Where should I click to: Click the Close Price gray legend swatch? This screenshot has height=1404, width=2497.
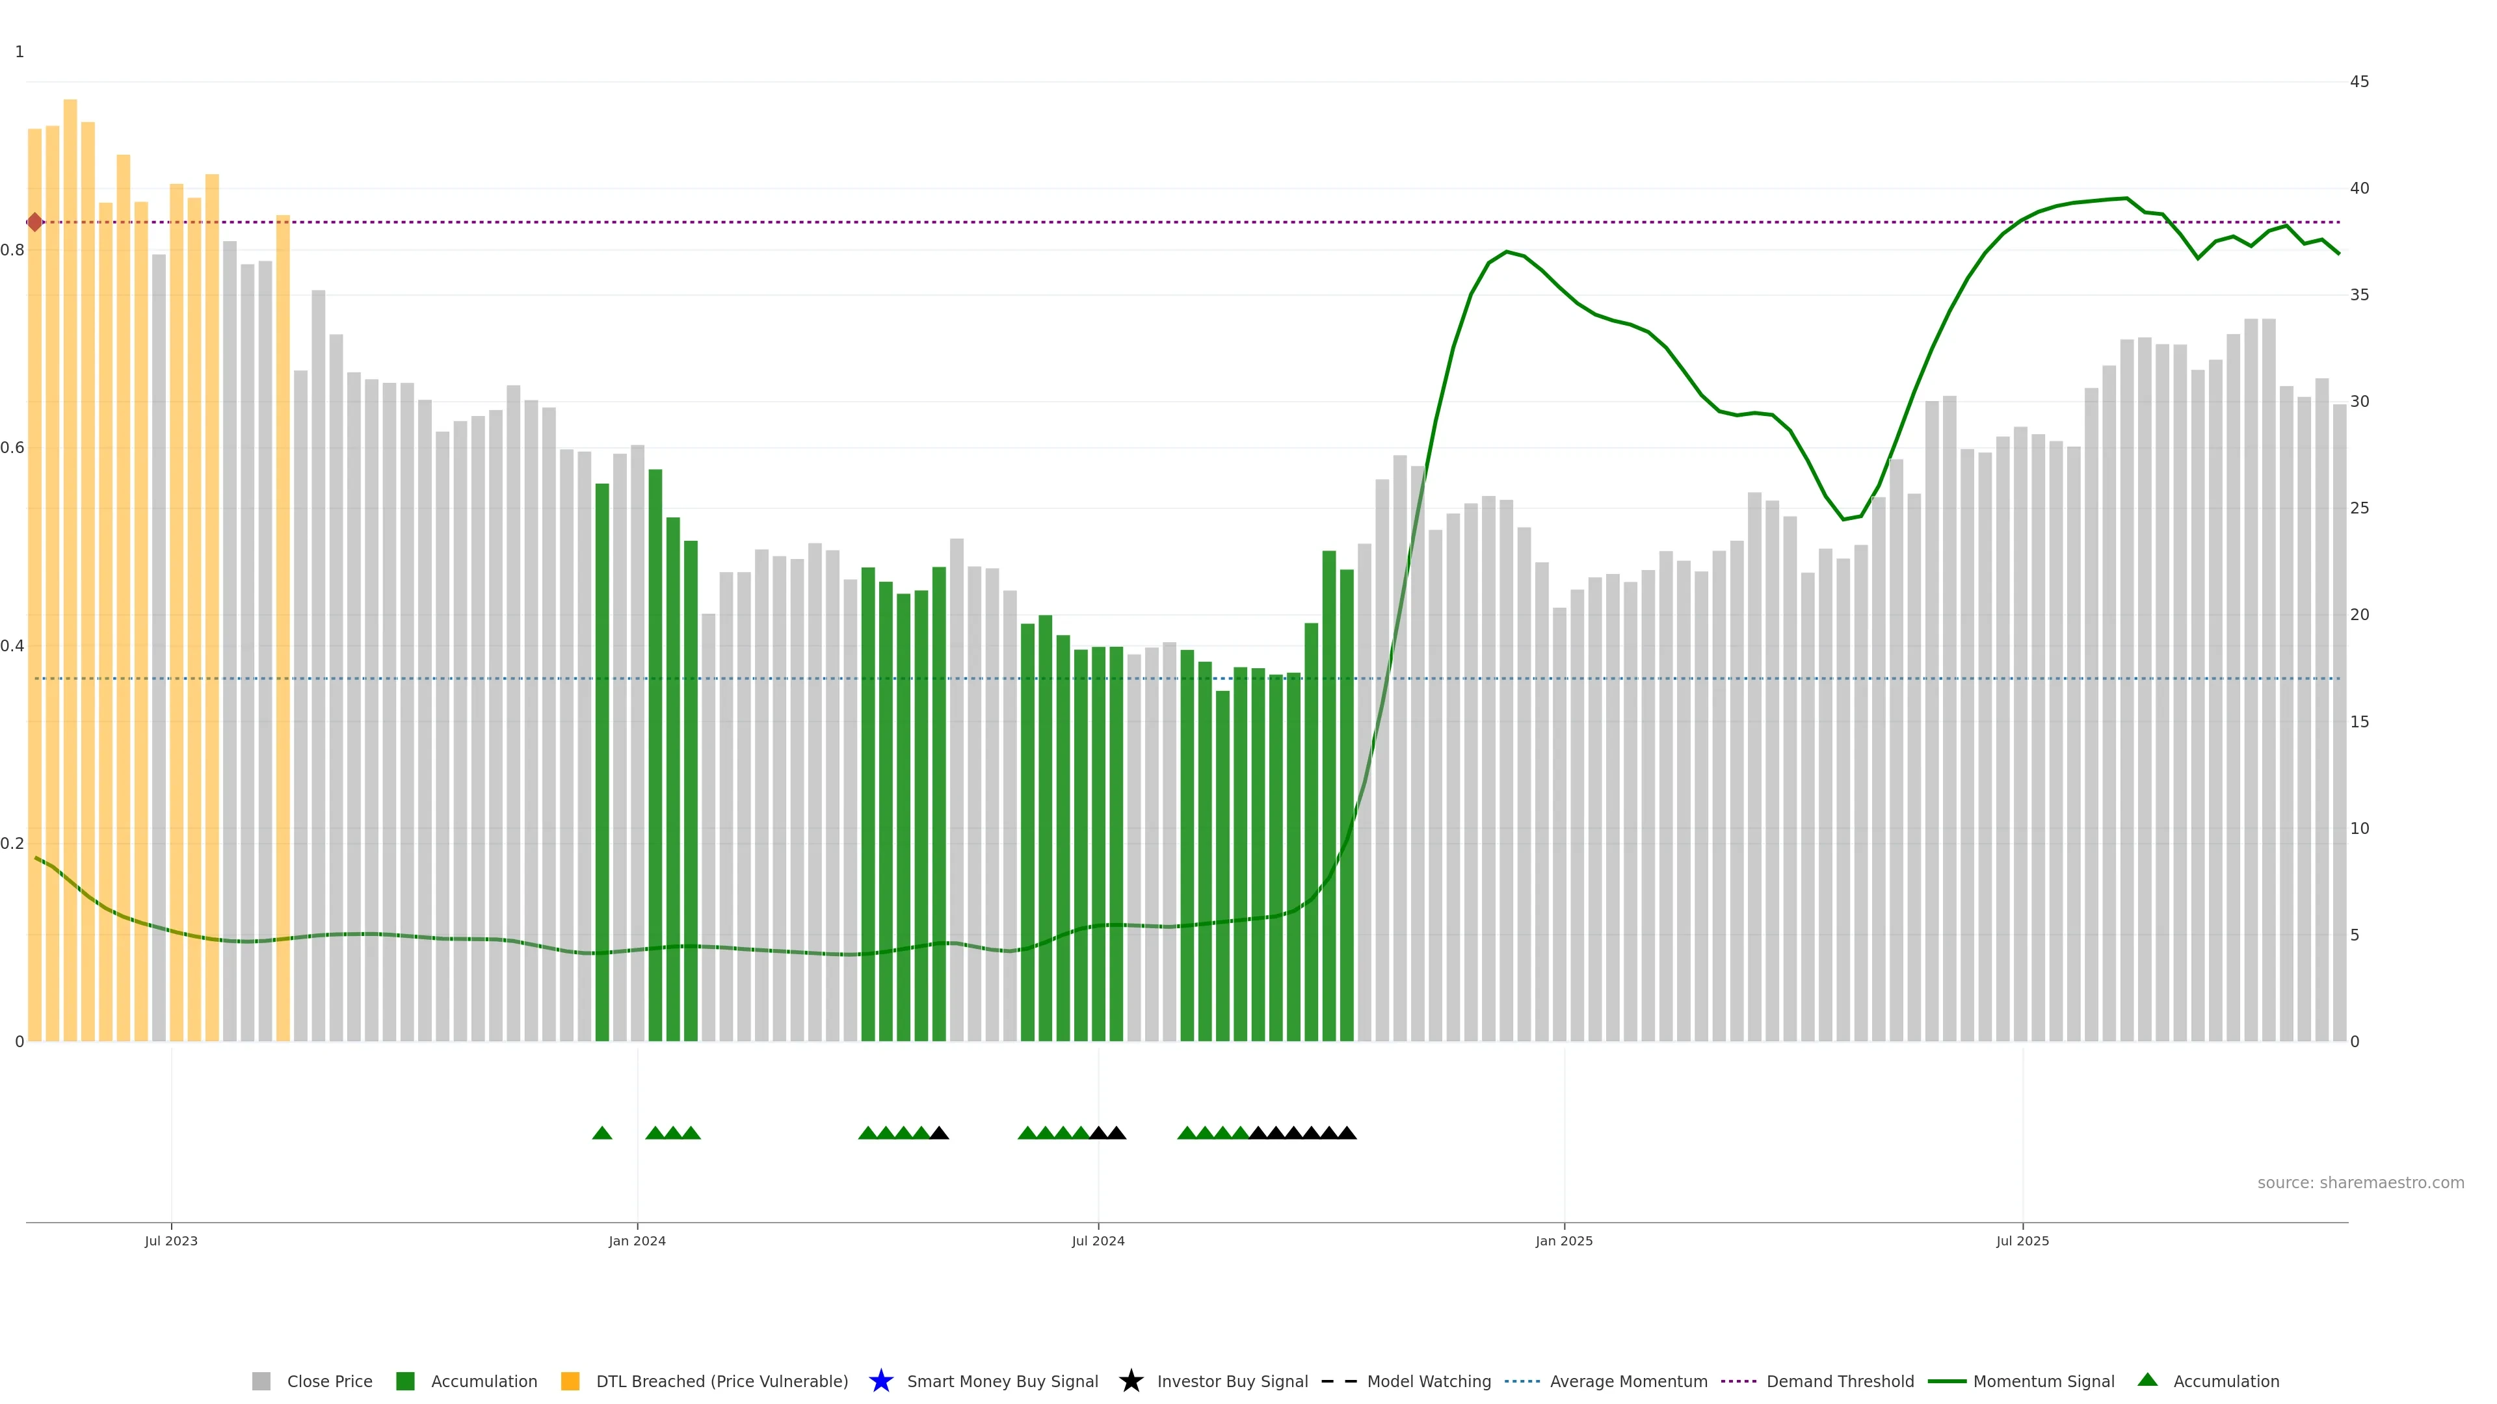[261, 1381]
